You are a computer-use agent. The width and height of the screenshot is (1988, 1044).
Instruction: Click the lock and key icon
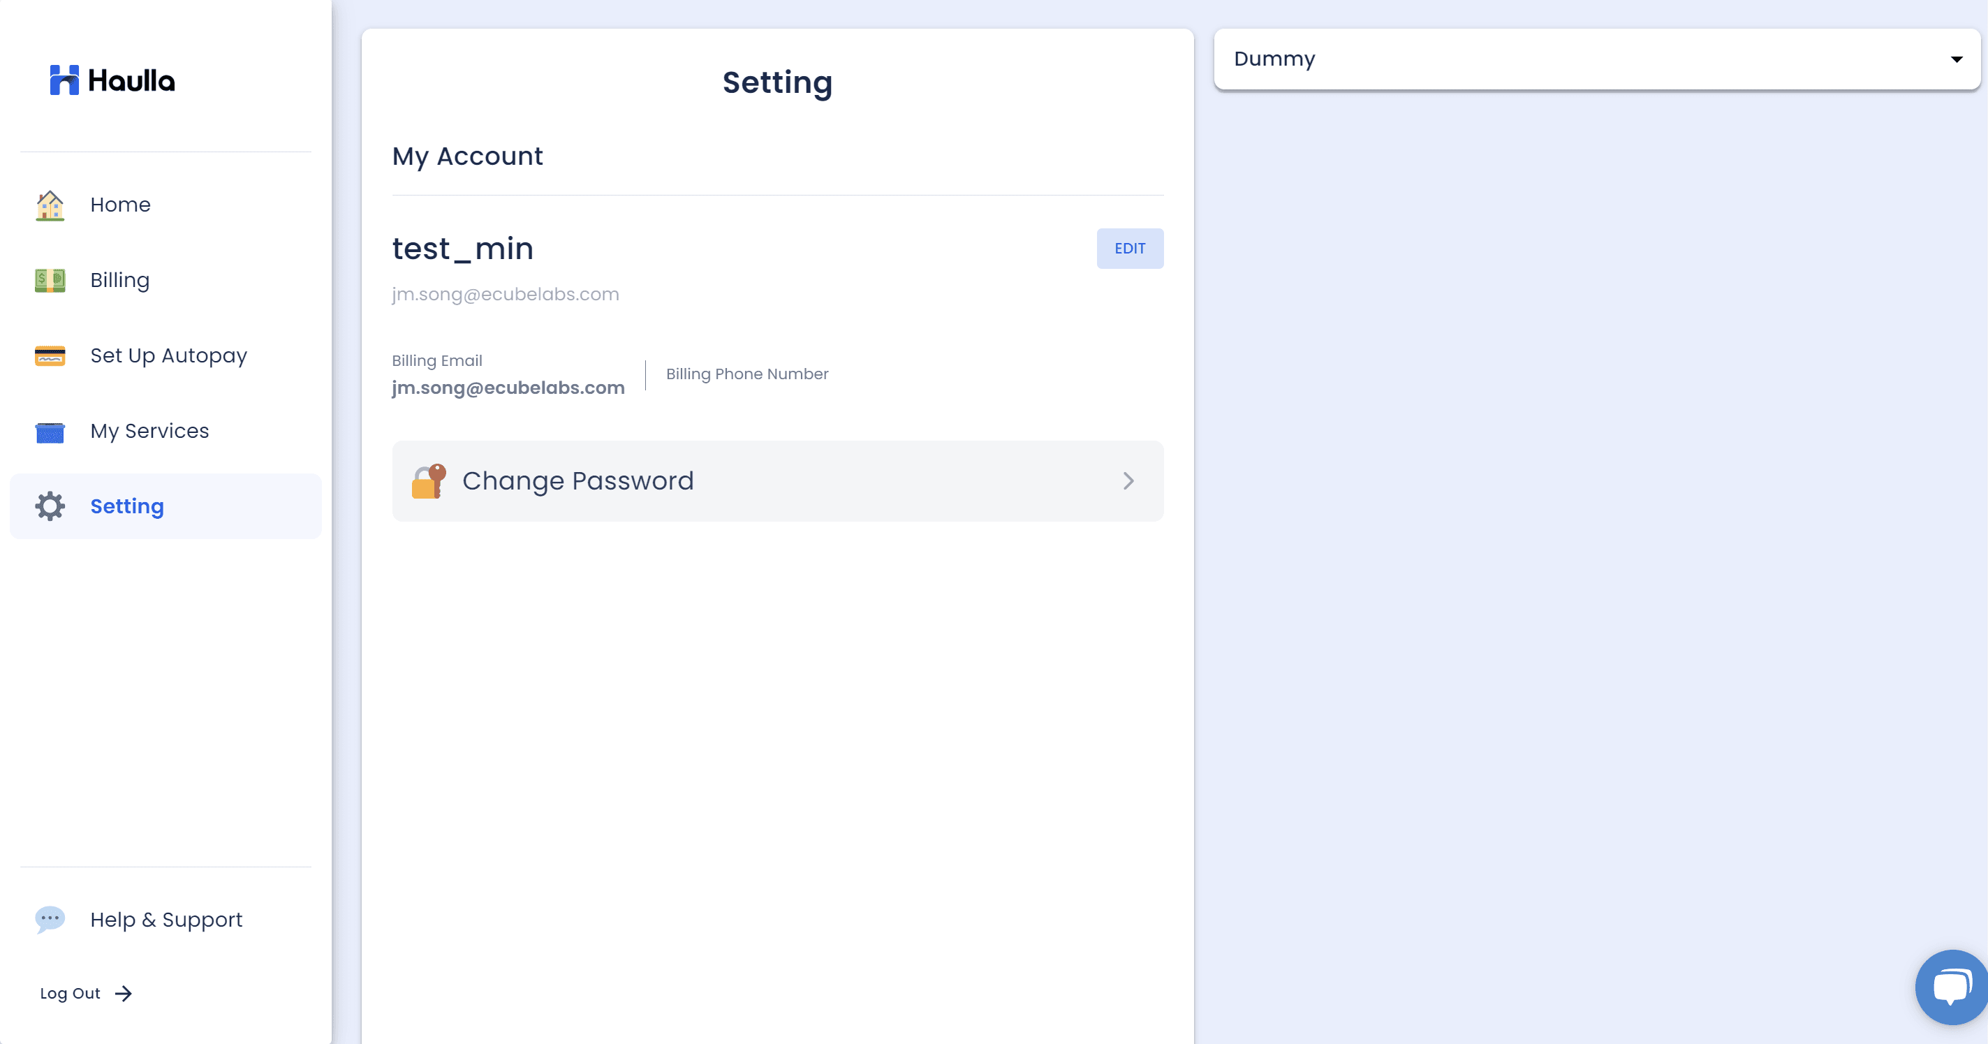pyautogui.click(x=429, y=481)
